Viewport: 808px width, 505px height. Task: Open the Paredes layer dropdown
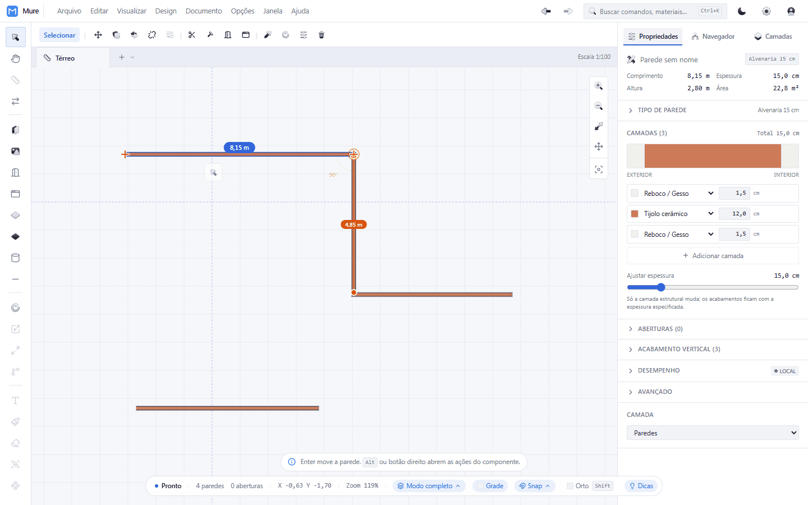[713, 433]
